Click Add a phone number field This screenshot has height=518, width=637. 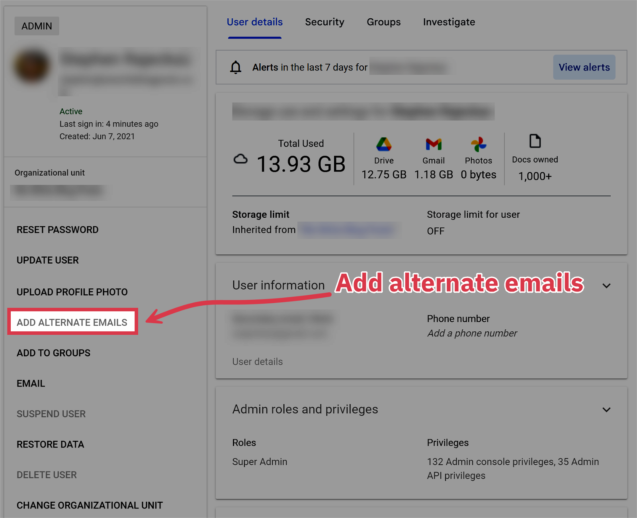[472, 333]
